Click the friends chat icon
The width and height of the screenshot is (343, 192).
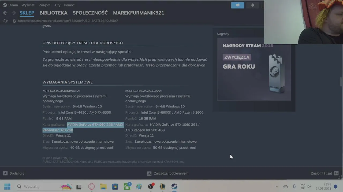coord(337,173)
